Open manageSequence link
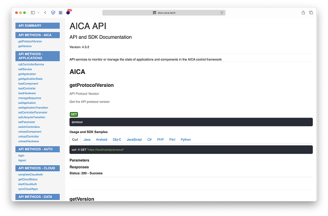Viewport: 328px width, 216px height. (30, 98)
